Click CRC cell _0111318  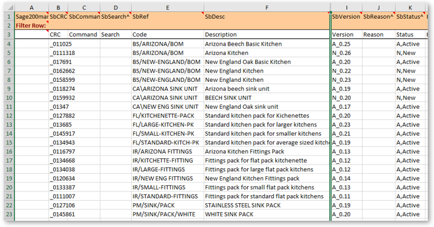click(58, 53)
